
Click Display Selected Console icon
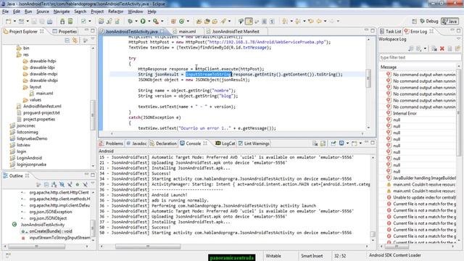pos(341,144)
